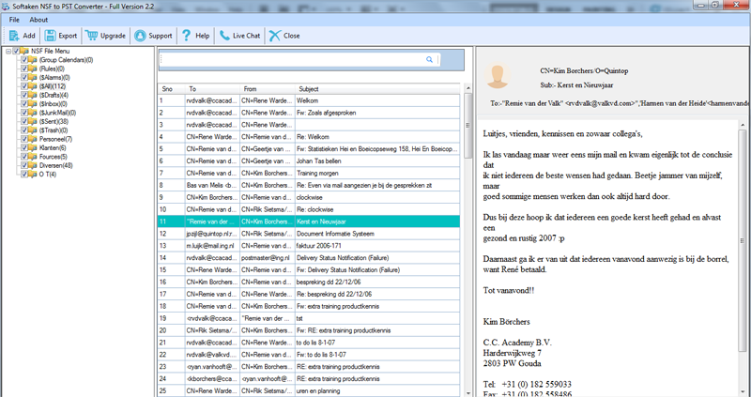The image size is (751, 397).
Task: Click "Sub:- Kerst en Nieuwjaar" in preview
Action: [x=576, y=85]
